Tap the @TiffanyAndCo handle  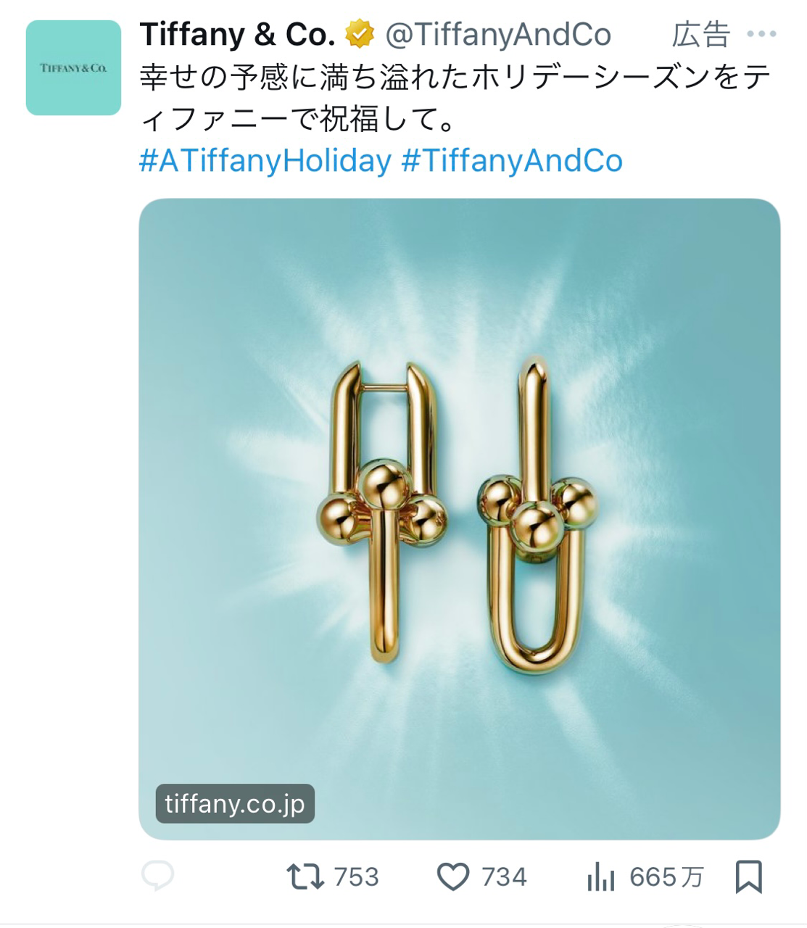coord(498,34)
